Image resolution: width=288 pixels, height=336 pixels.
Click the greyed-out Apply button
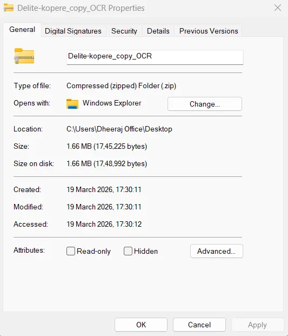pyautogui.click(x=257, y=325)
